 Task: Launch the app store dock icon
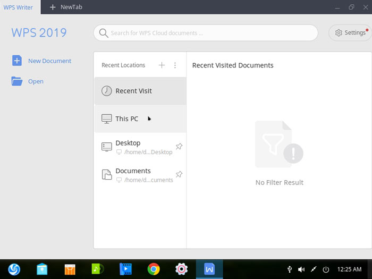pyautogui.click(x=70, y=269)
